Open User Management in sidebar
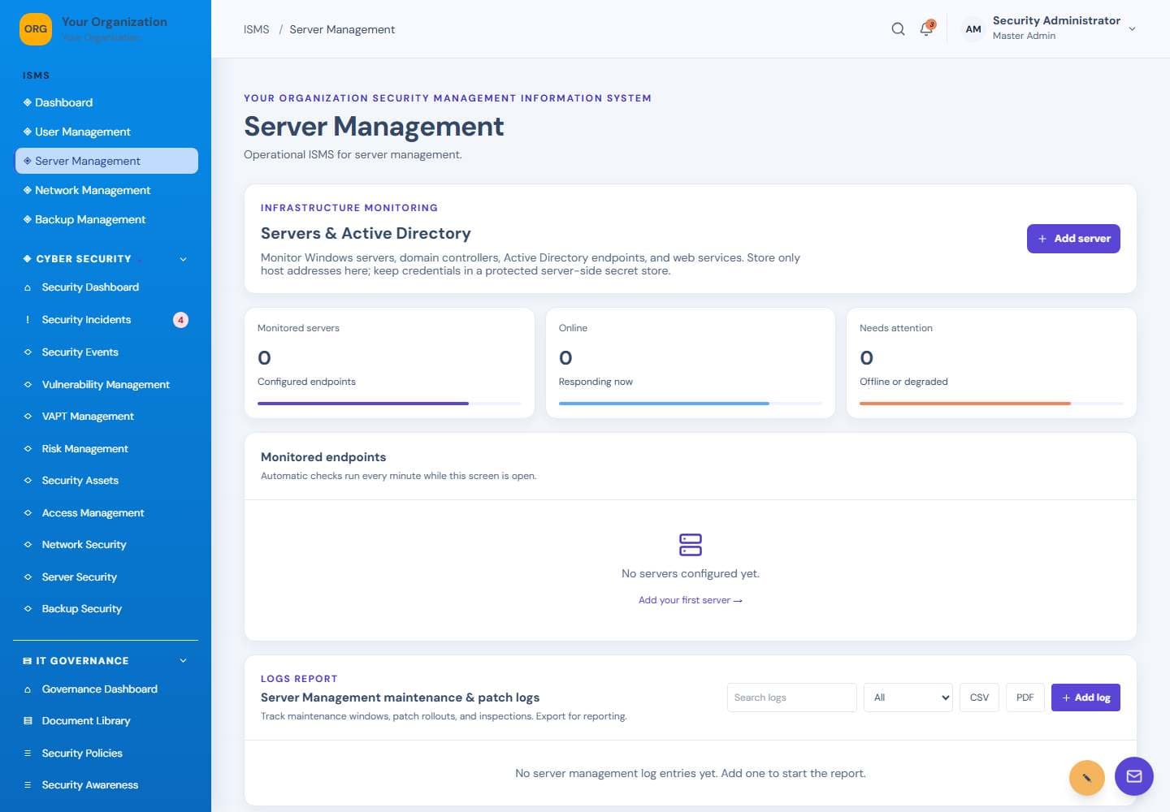 106,132
